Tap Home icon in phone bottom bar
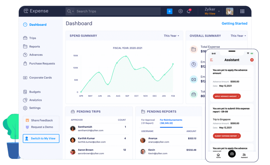 218,156
